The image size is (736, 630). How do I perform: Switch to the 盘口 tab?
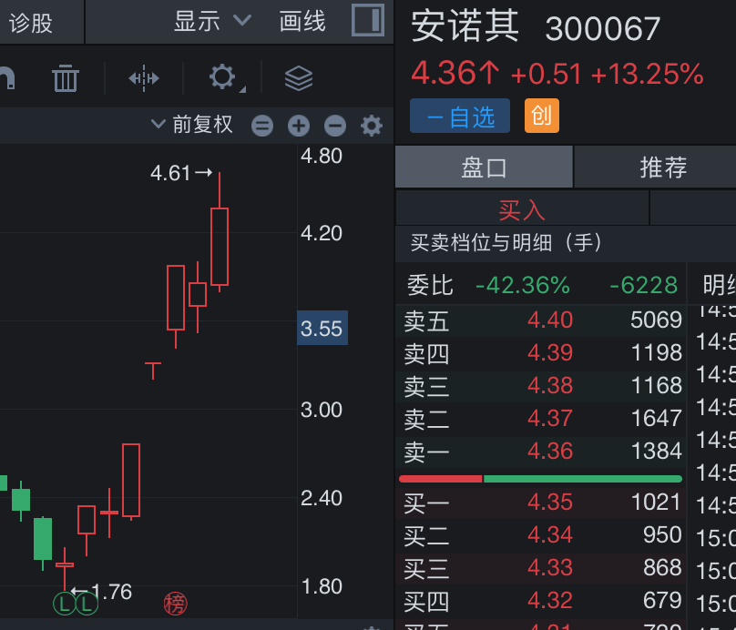coord(484,168)
